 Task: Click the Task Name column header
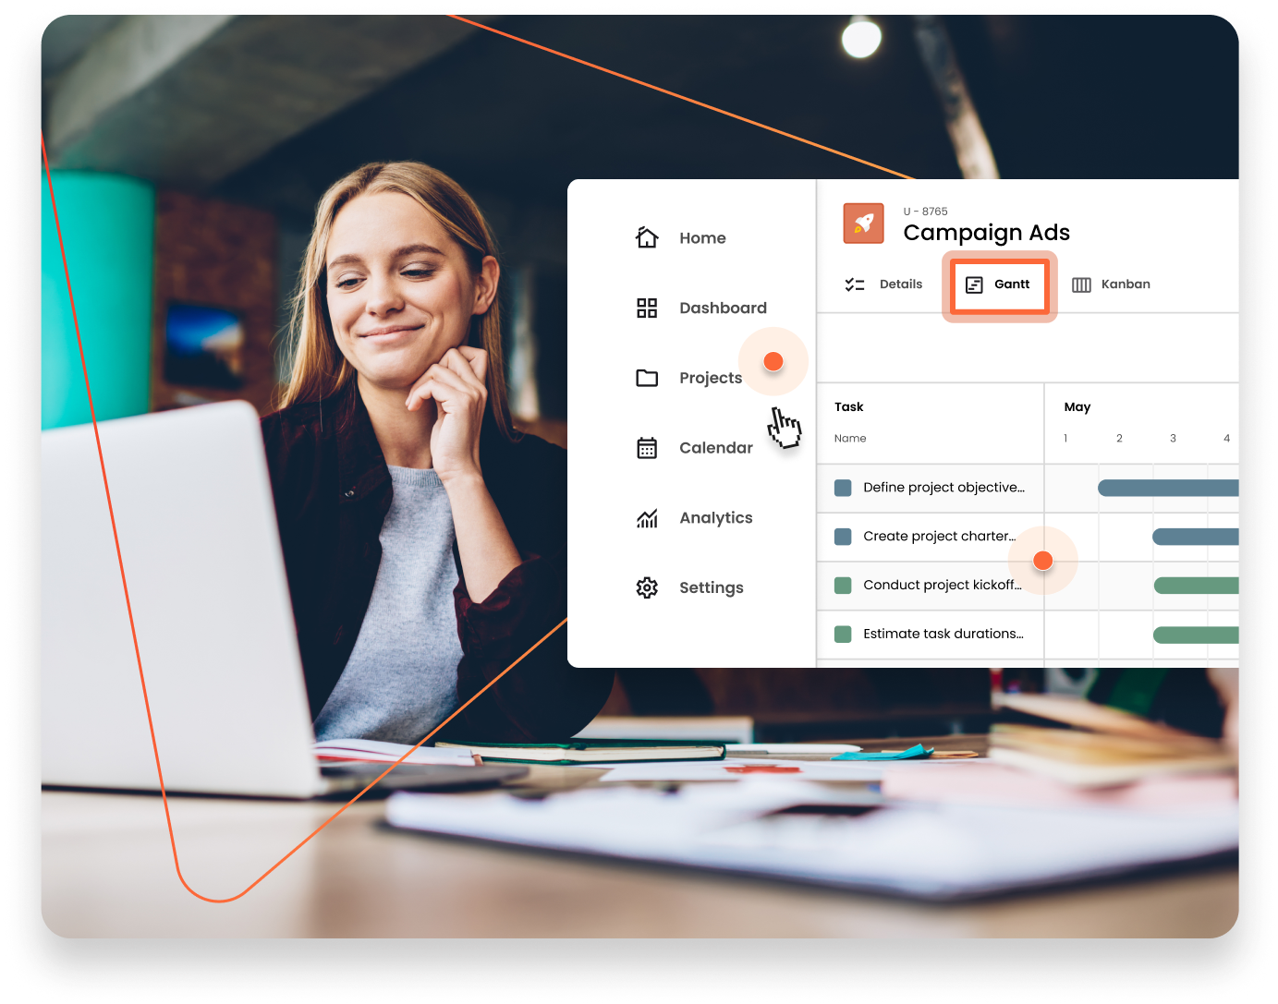[850, 438]
